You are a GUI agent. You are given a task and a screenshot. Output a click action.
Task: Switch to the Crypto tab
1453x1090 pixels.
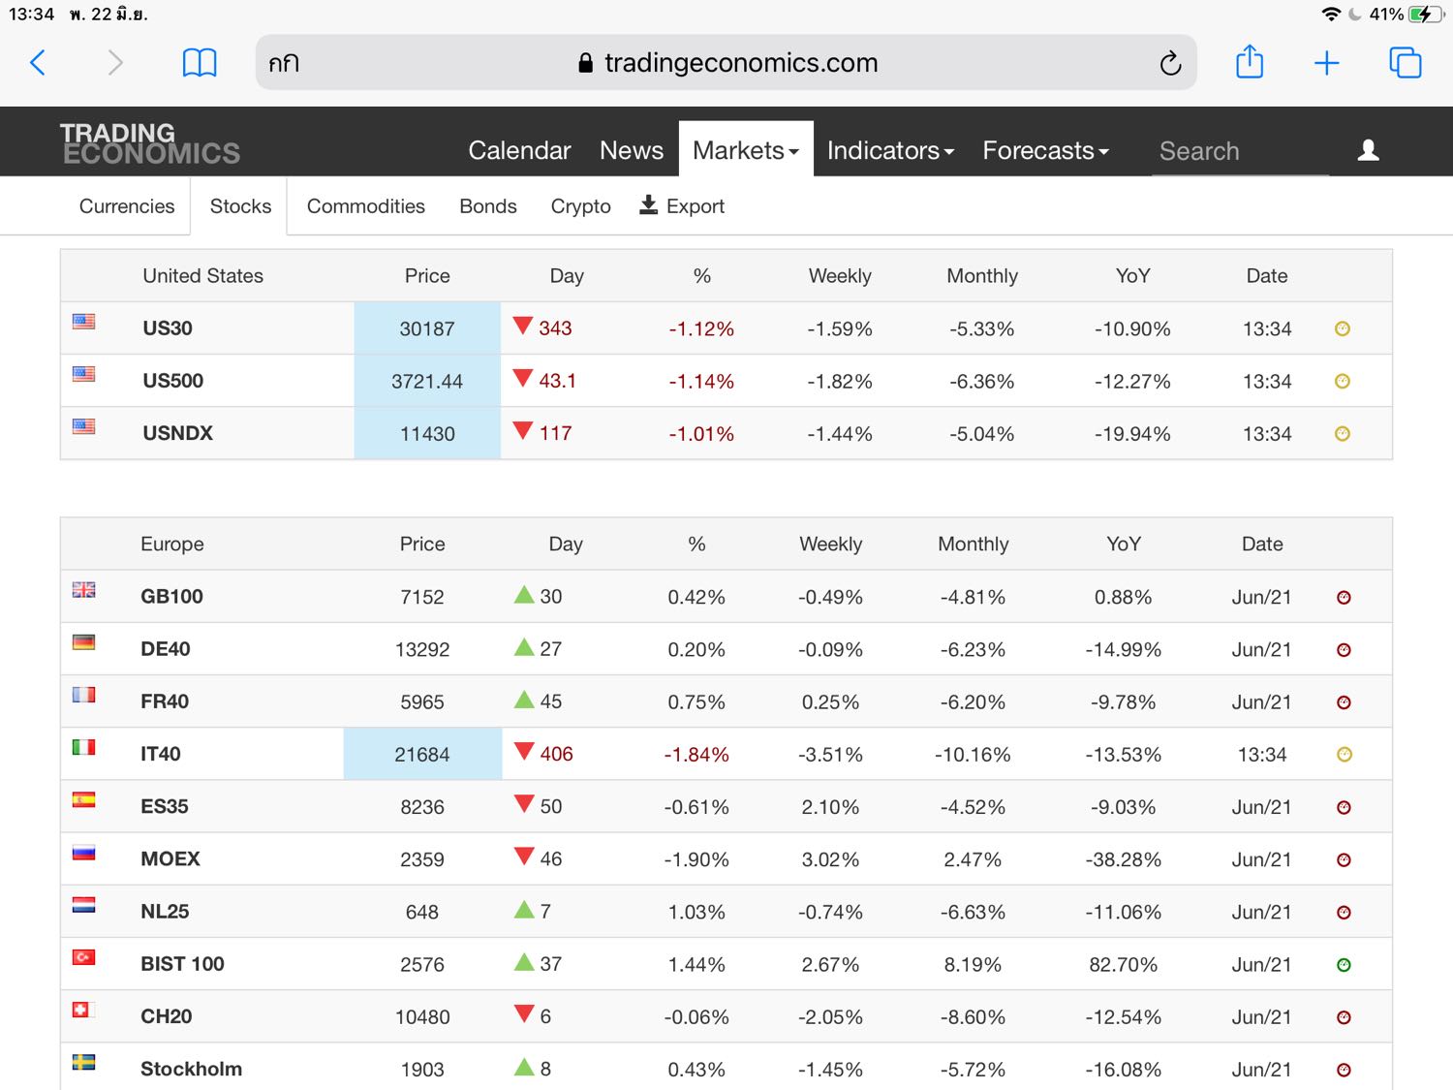point(581,206)
